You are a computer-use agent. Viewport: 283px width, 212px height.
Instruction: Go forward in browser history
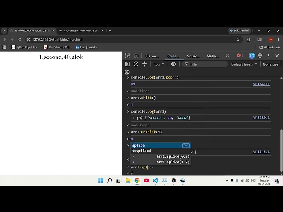click(x=12, y=39)
